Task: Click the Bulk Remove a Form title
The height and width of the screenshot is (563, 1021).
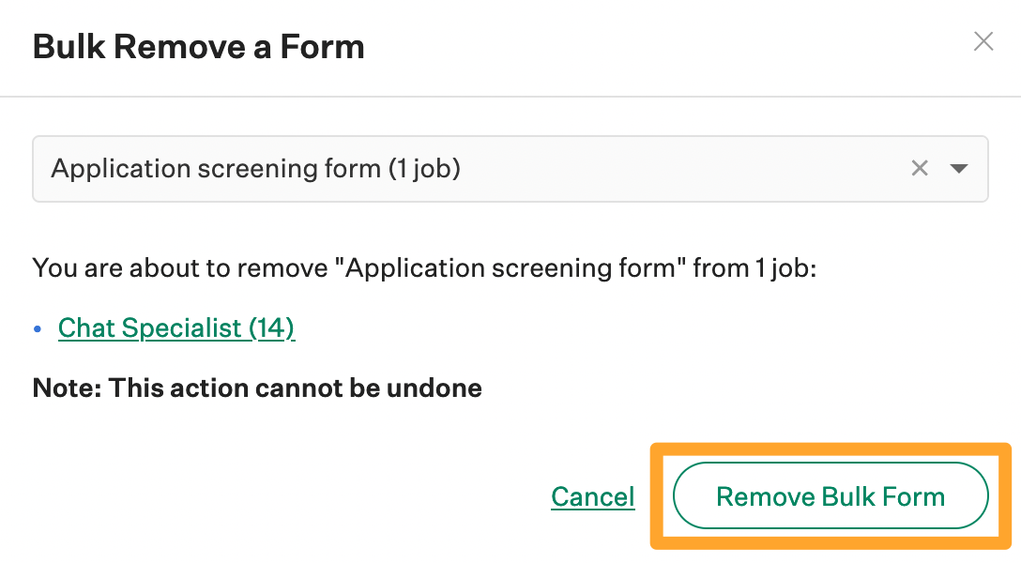Action: [x=198, y=46]
